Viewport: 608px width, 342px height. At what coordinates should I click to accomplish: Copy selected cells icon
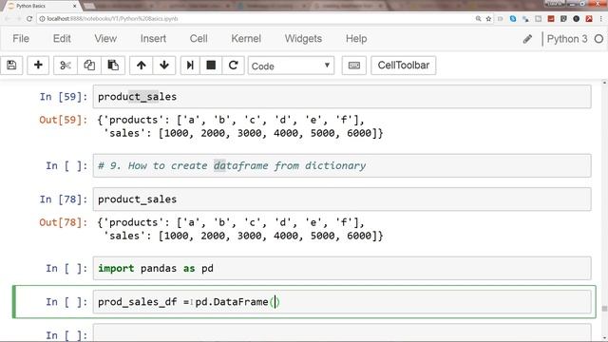click(x=89, y=66)
